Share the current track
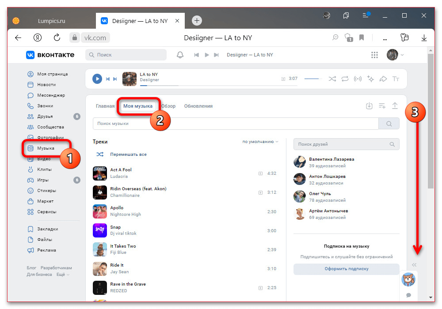 tap(383, 79)
